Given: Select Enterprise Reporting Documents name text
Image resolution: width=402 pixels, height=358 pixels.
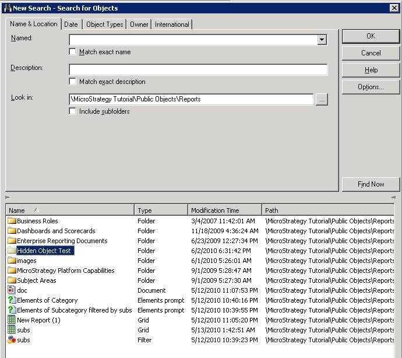Looking at the screenshot, I should tap(62, 241).
